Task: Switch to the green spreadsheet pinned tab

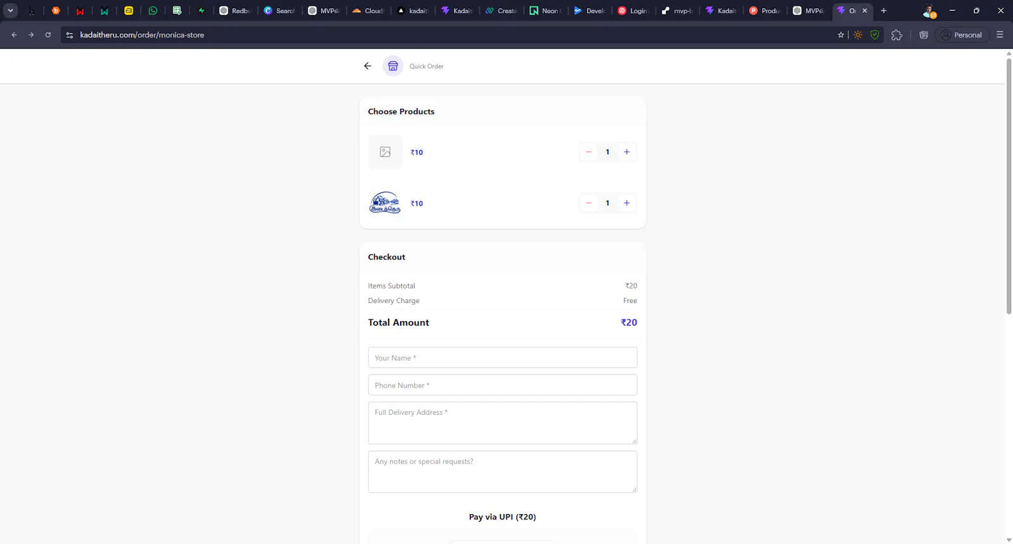Action: (x=177, y=11)
